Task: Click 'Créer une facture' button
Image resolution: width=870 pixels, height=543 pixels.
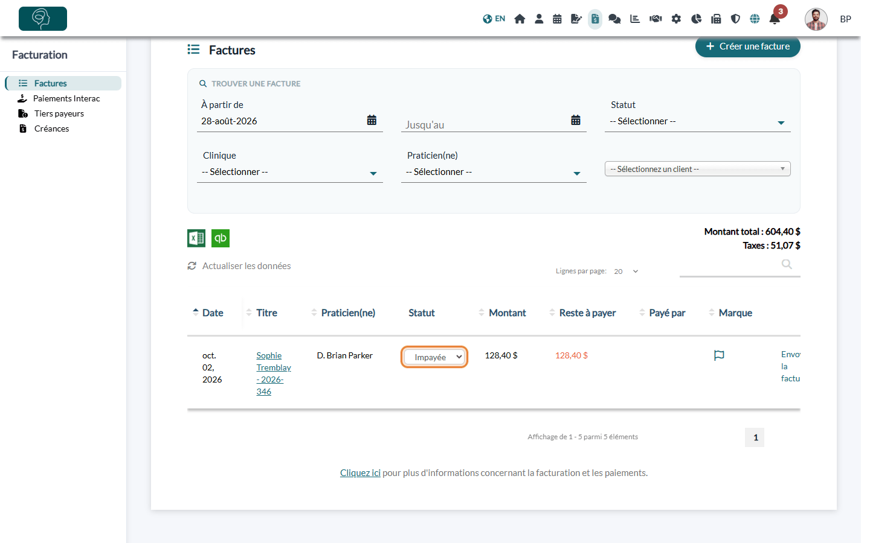Action: coord(748,46)
